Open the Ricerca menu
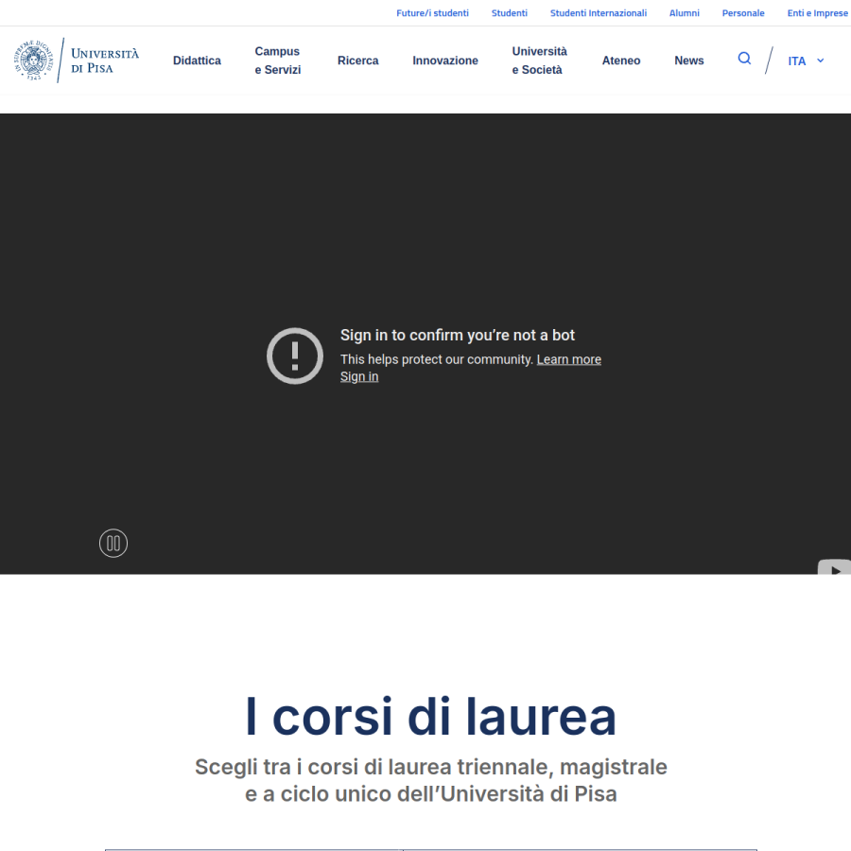Image resolution: width=851 pixels, height=851 pixels. point(358,61)
